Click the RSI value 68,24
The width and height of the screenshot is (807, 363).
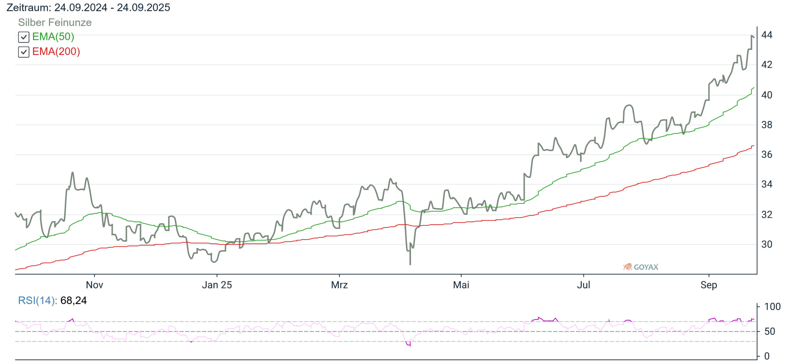(x=73, y=300)
